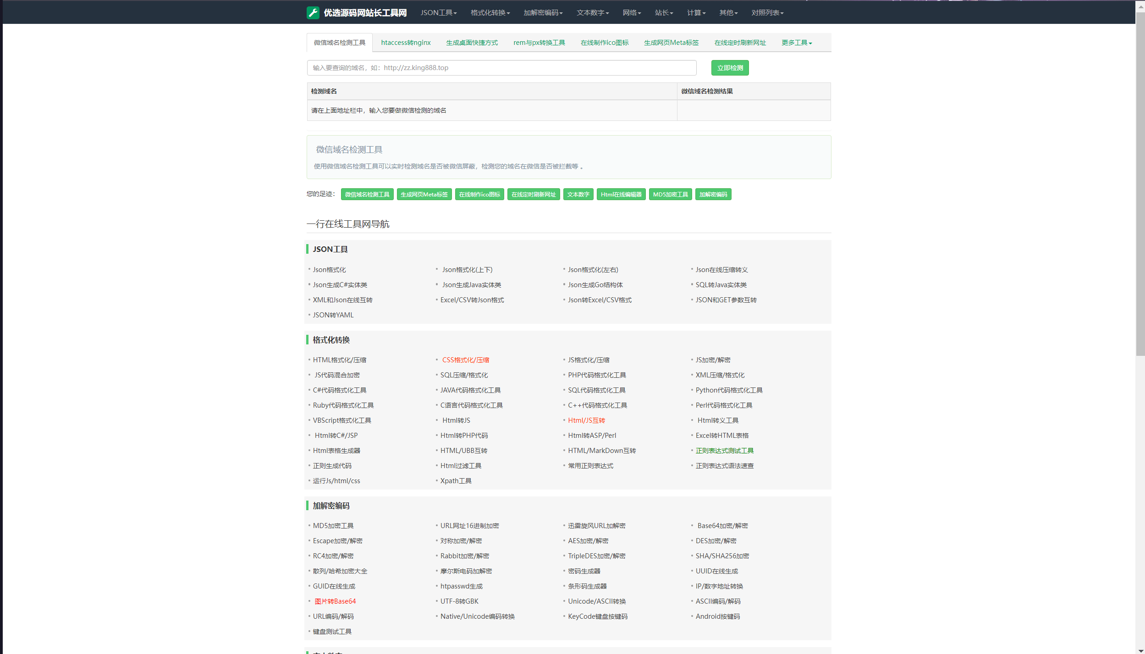
Task: Click the JSON工具 menu item
Action: (x=438, y=12)
